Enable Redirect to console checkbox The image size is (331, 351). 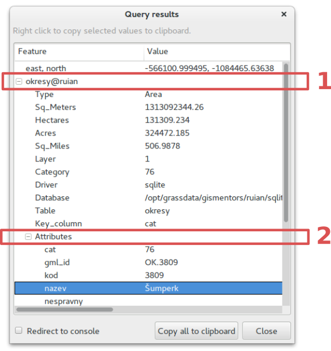[19, 331]
